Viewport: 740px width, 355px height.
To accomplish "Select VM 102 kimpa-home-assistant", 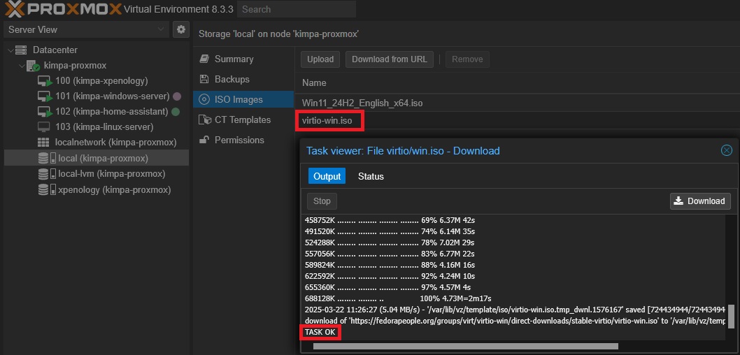I will [111, 111].
